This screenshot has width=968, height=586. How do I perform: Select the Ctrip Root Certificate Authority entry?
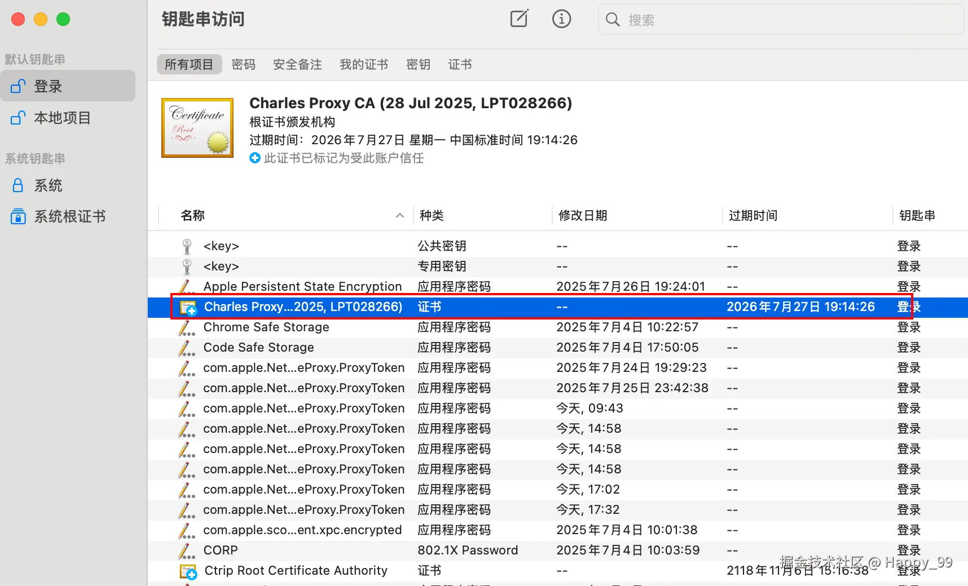click(296, 571)
